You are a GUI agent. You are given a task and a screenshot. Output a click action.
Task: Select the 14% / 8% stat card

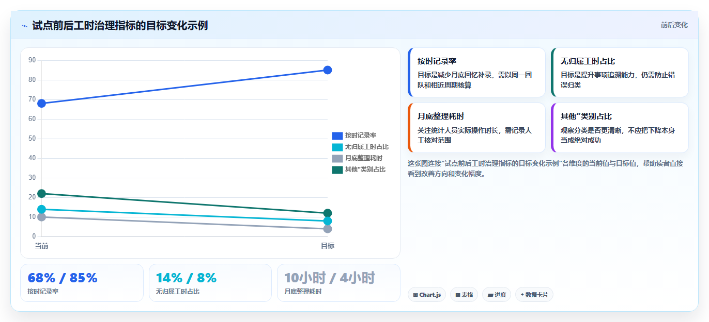[210, 283]
